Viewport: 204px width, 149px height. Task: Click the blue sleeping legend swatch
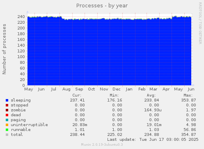pyautogui.click(x=7, y=100)
